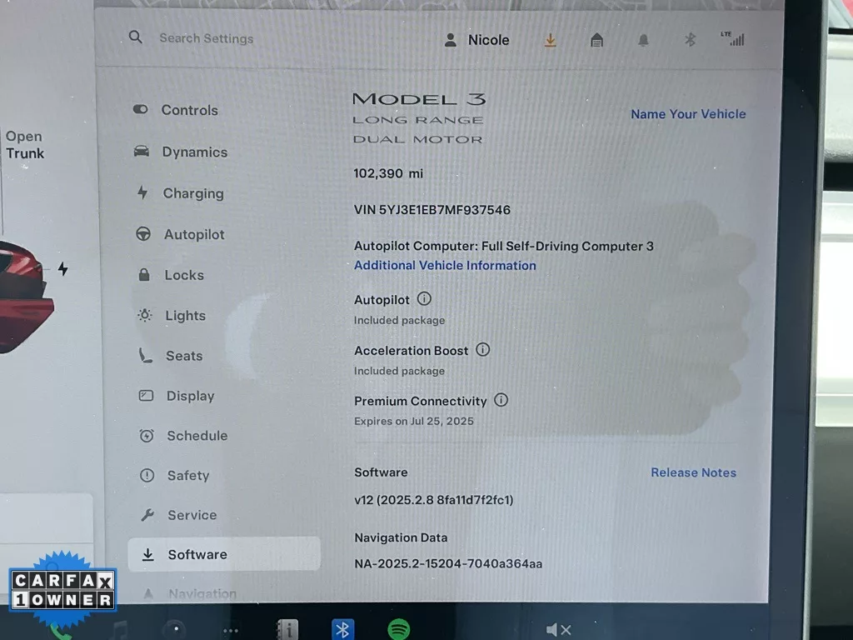
Task: Tap the orange software download icon
Action: (550, 40)
